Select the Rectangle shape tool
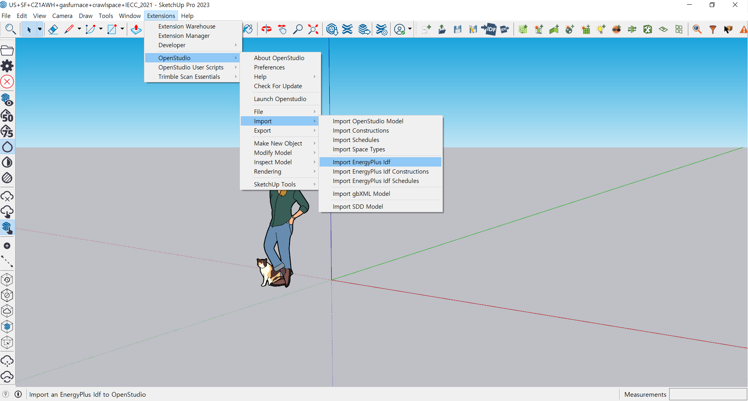Image resolution: width=748 pixels, height=401 pixels. [x=112, y=29]
